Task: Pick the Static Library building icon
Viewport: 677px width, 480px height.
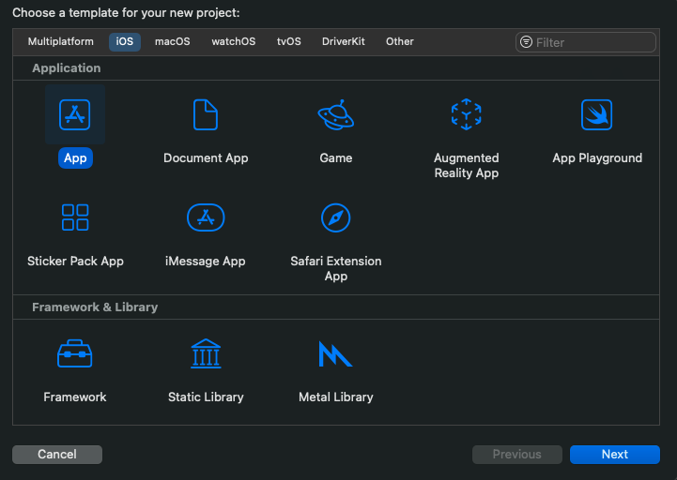Action: pos(206,353)
